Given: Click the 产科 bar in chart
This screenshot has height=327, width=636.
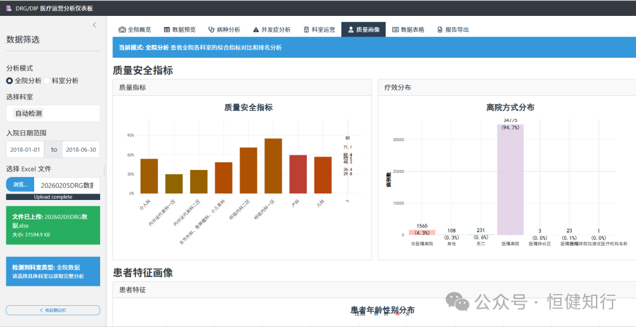Looking at the screenshot, I should 298,174.
